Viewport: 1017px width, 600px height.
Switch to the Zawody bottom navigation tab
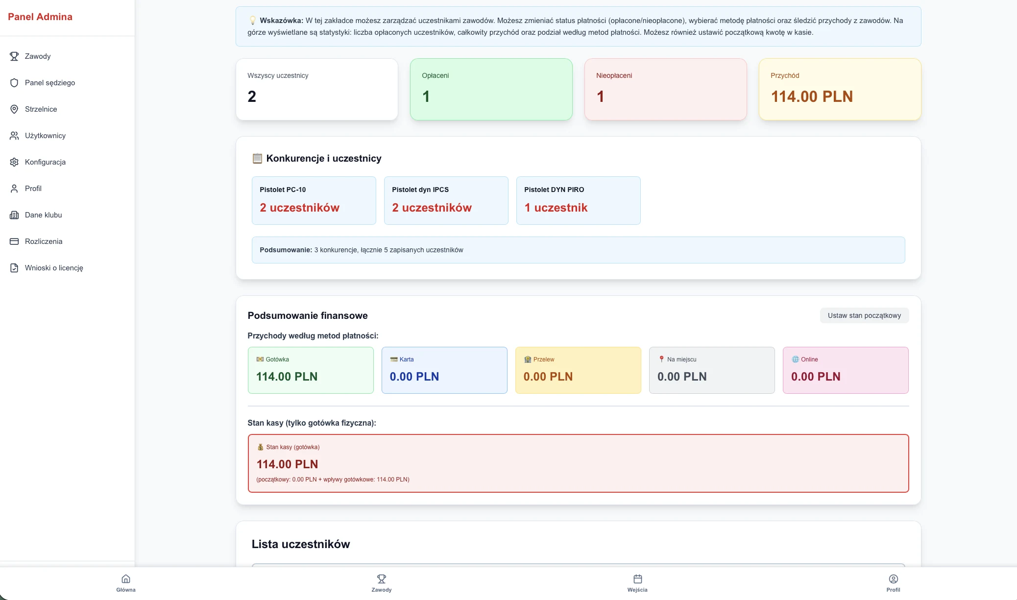pos(382,583)
